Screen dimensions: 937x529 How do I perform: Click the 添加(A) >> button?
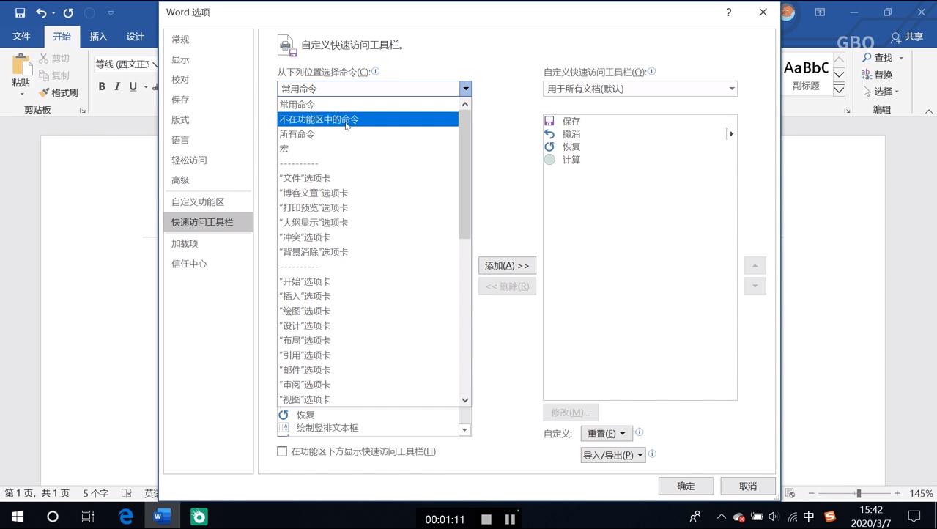[x=507, y=265]
